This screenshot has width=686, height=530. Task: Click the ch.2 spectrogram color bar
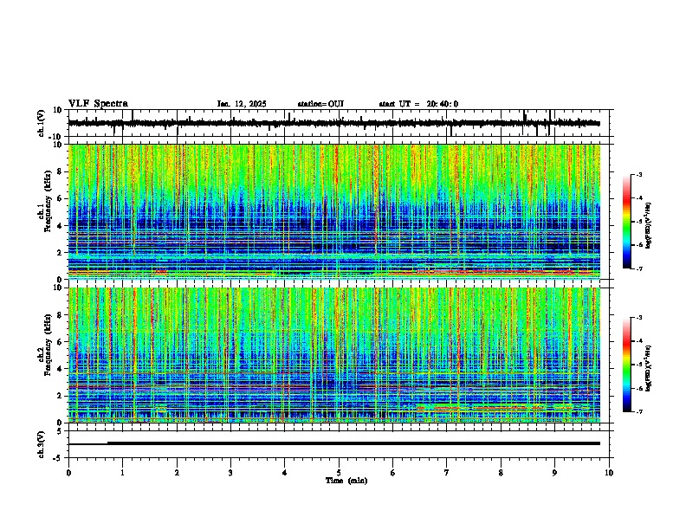click(627, 365)
